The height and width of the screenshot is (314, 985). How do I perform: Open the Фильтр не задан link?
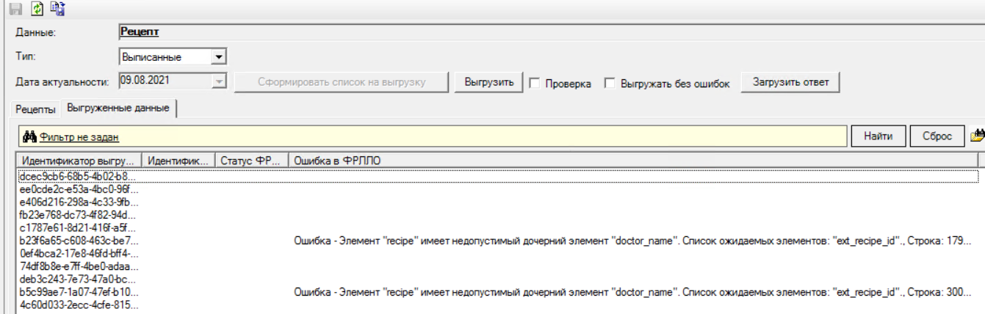[x=79, y=137]
